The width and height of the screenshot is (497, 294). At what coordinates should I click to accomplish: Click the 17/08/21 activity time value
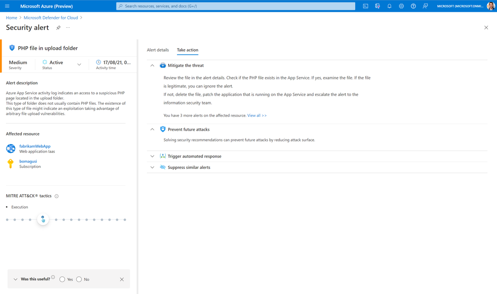(117, 63)
